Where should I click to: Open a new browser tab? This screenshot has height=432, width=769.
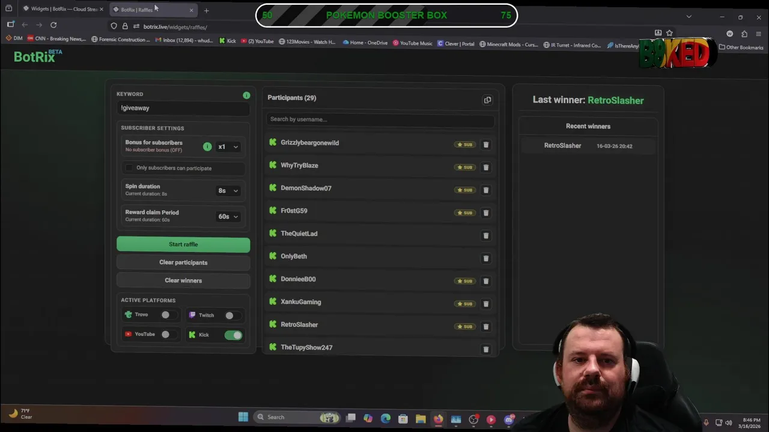coord(206,10)
